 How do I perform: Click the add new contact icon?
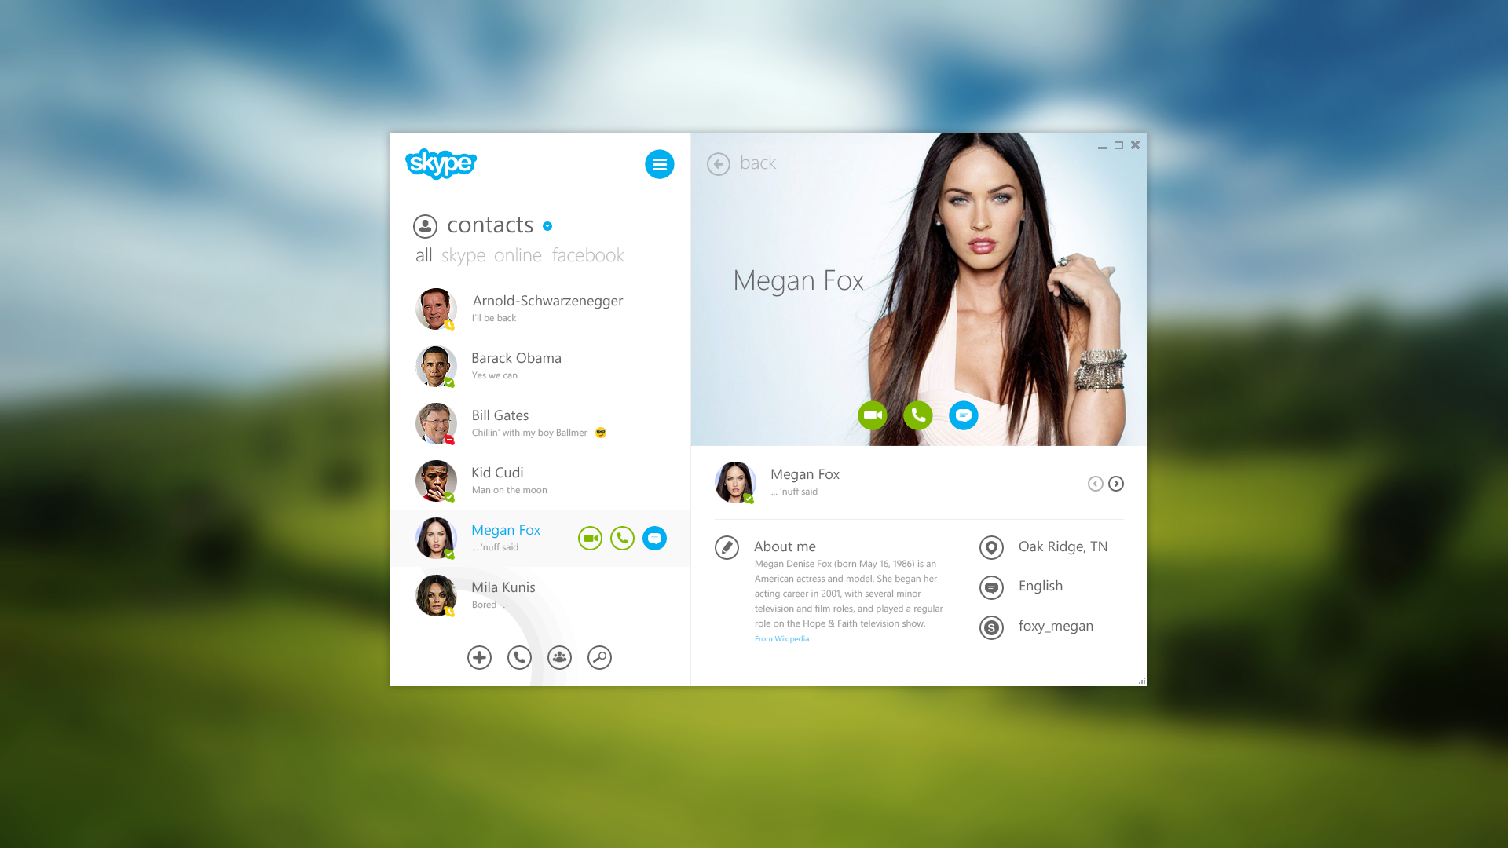478,657
